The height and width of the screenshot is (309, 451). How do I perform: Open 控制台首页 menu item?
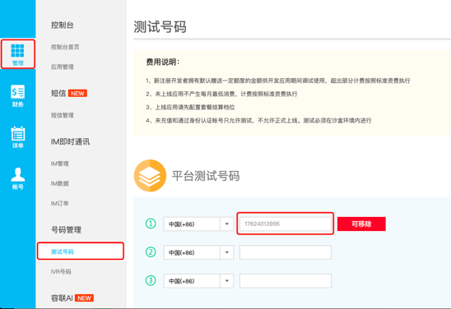[65, 47]
